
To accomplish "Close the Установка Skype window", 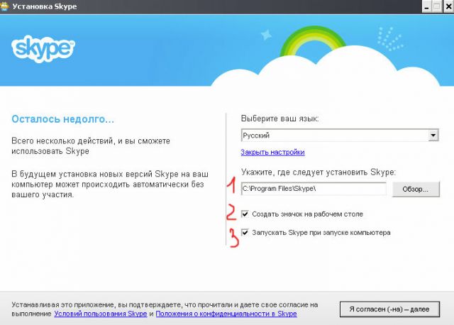I will pyautogui.click(x=448, y=6).
